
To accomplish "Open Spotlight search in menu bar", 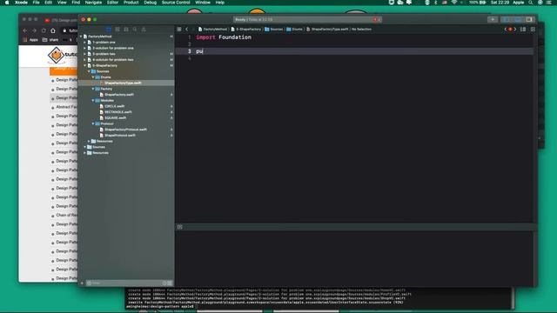I will coord(530,3).
